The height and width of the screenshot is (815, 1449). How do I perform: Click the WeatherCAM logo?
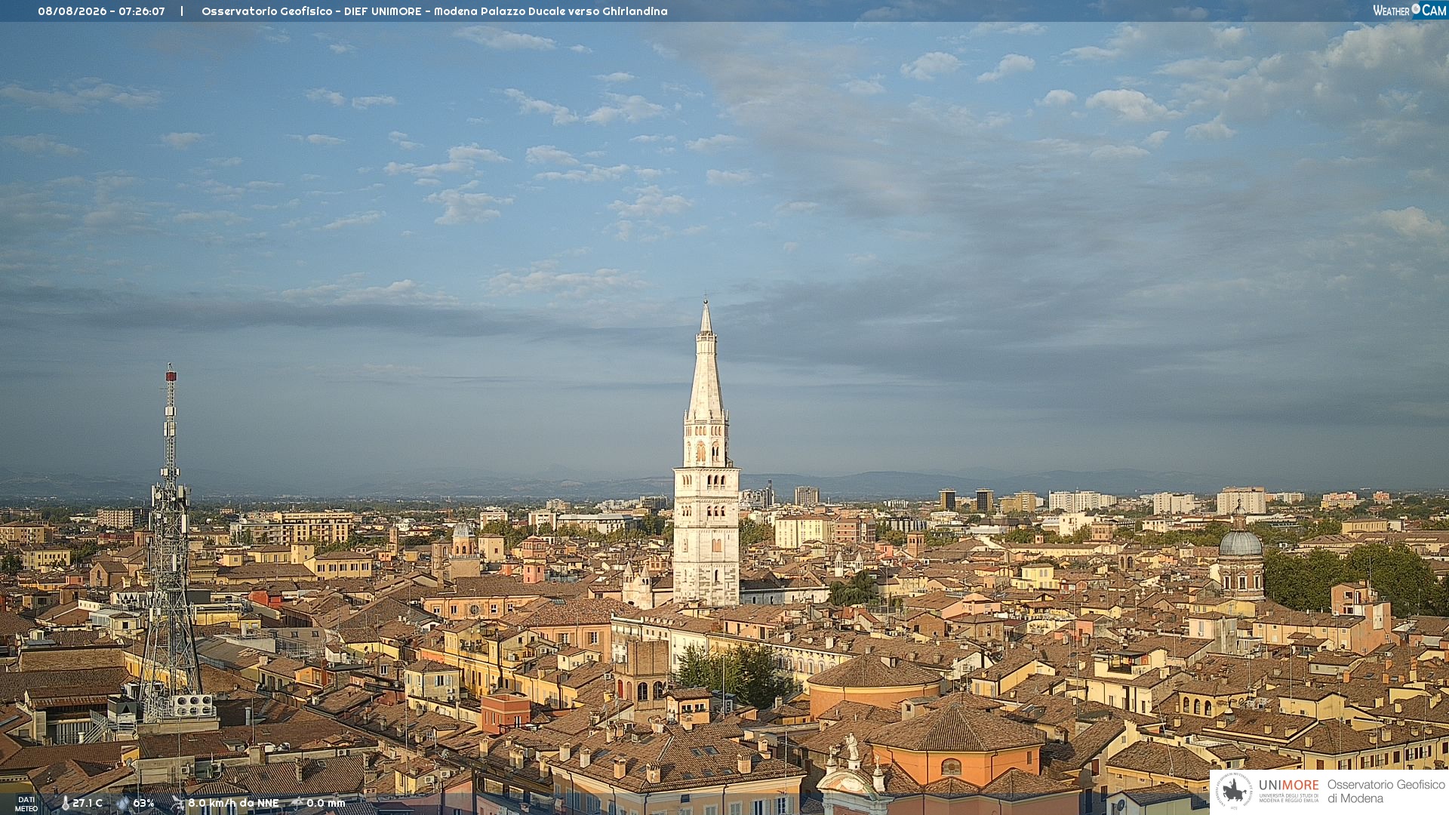click(1410, 10)
